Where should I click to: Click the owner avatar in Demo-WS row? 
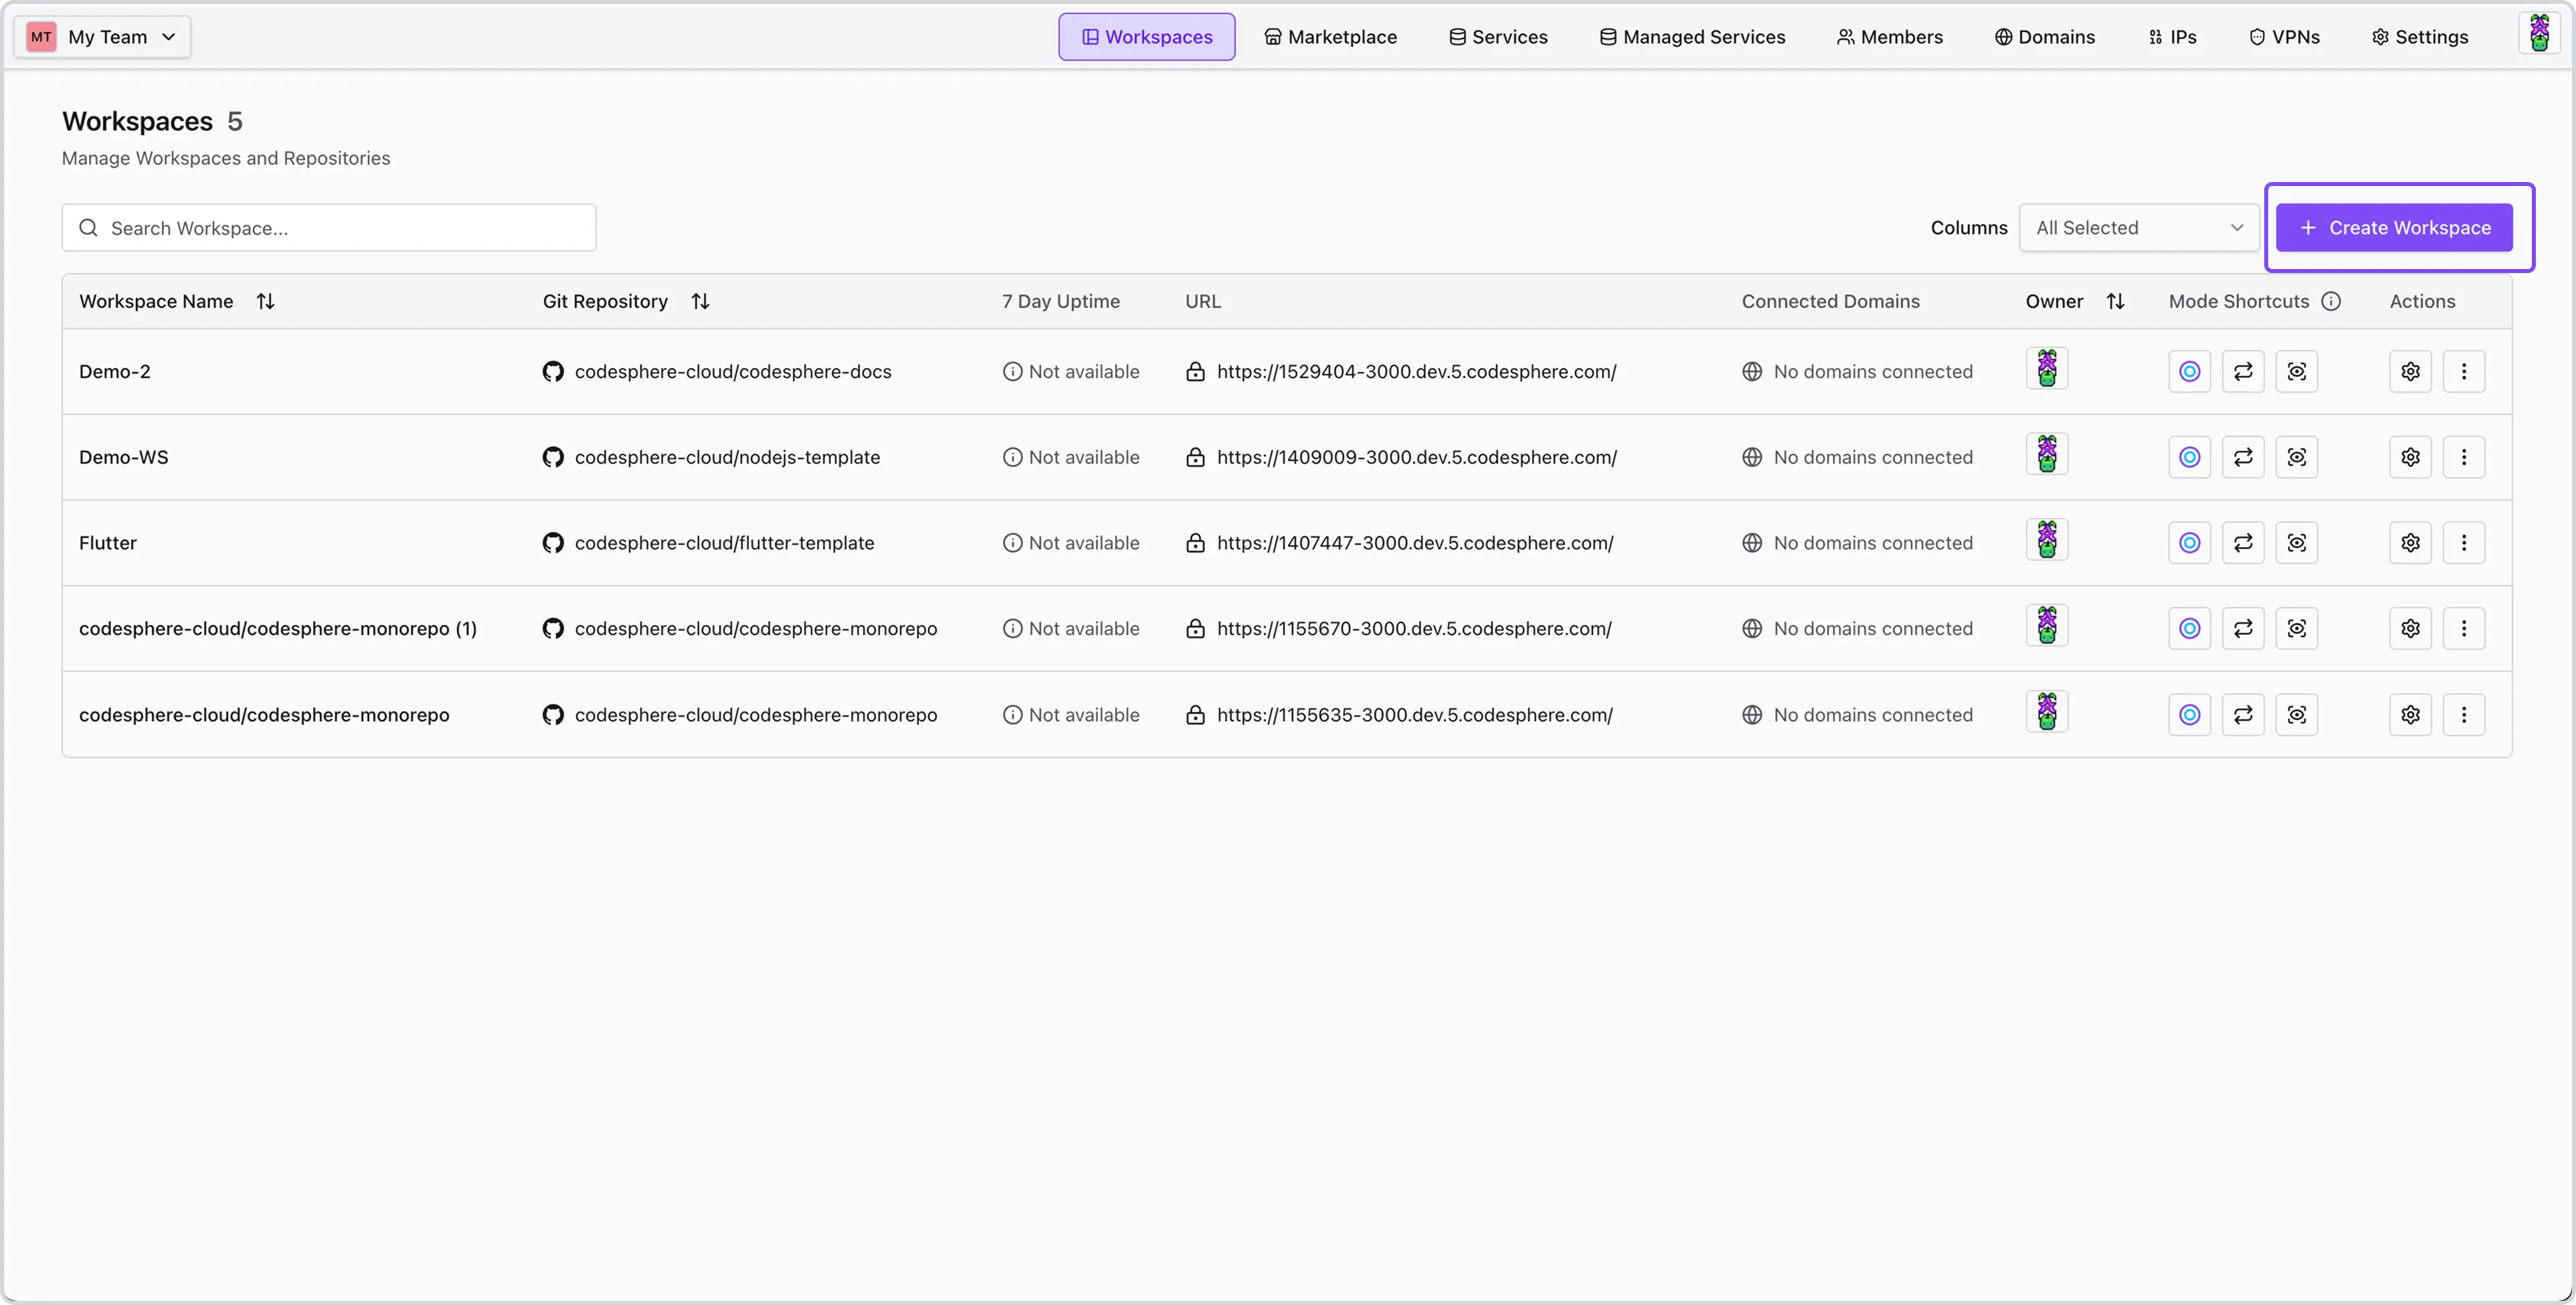click(2046, 455)
